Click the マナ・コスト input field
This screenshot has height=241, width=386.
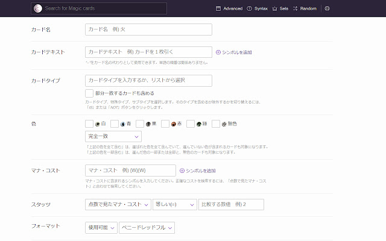tap(130, 171)
